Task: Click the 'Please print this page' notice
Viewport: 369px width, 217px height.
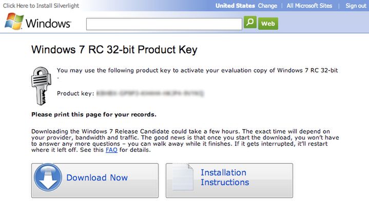Action: 94,114
